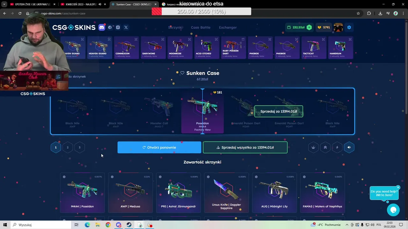Viewport: 408px width, 229px height.
Task: Click the 200.00 / 2000 progress bar
Action: (201, 11)
